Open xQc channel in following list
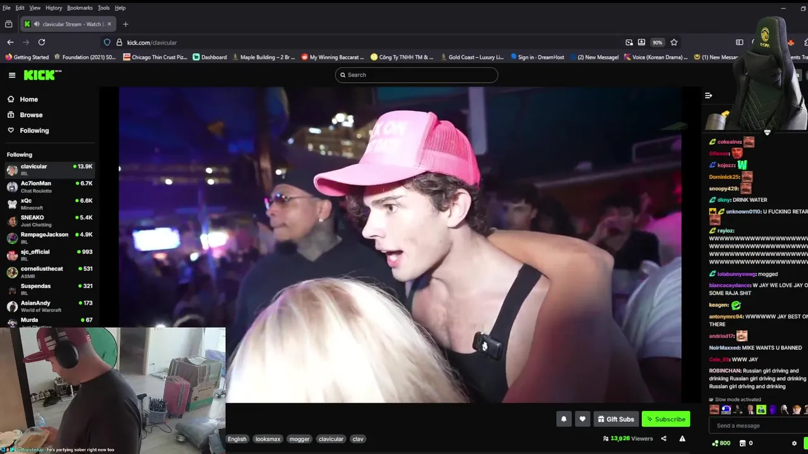Screen dimensions: 808x454 49,204
